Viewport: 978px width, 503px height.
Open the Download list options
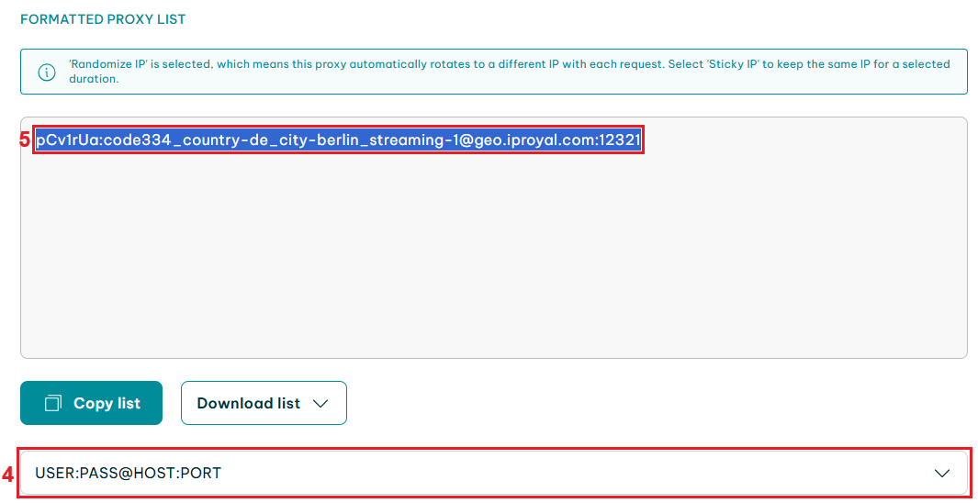coord(264,403)
